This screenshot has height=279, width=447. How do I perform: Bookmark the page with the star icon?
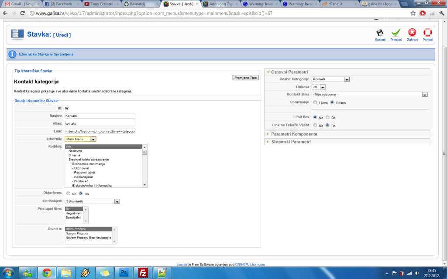[x=413, y=13]
